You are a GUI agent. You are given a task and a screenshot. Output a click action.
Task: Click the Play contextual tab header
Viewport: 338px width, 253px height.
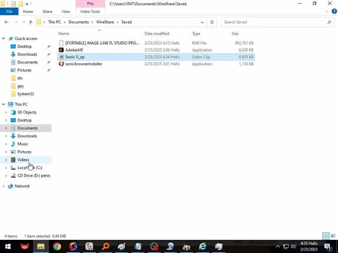90,3
